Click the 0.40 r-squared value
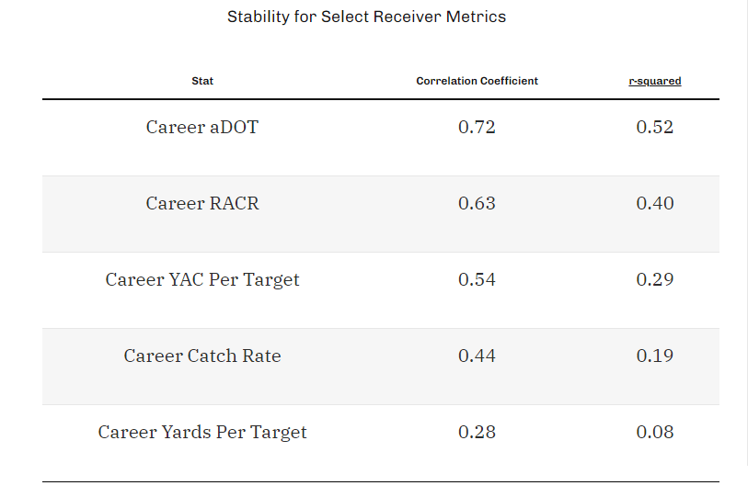The height and width of the screenshot is (497, 748). click(654, 203)
